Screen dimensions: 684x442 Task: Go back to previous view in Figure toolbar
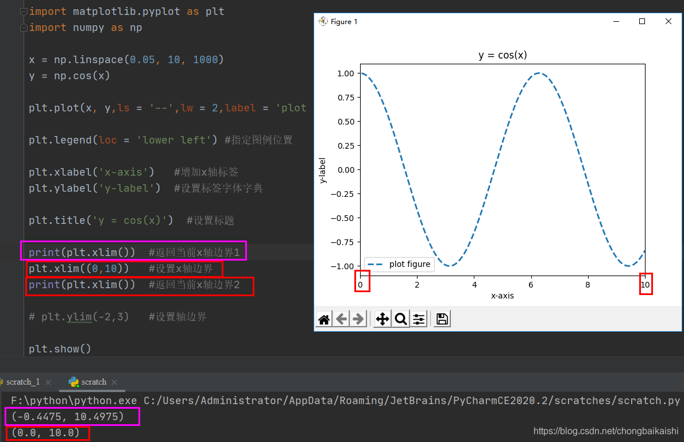pos(342,319)
